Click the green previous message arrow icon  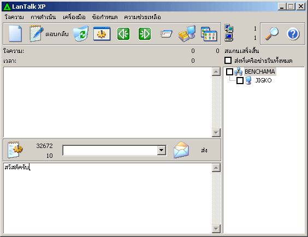(123, 34)
